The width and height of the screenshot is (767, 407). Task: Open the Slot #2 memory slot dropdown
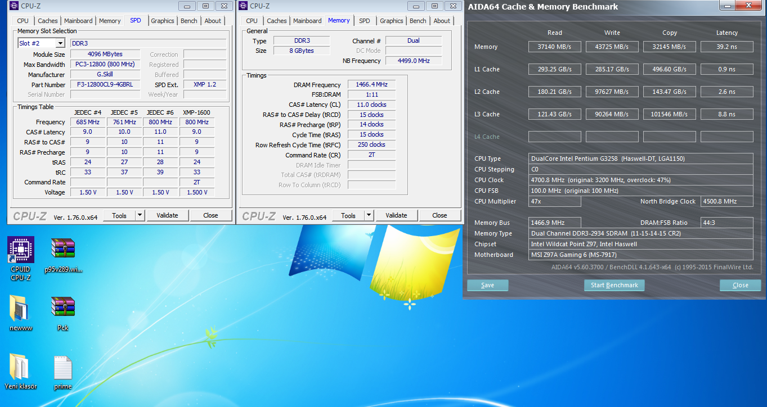pos(41,43)
